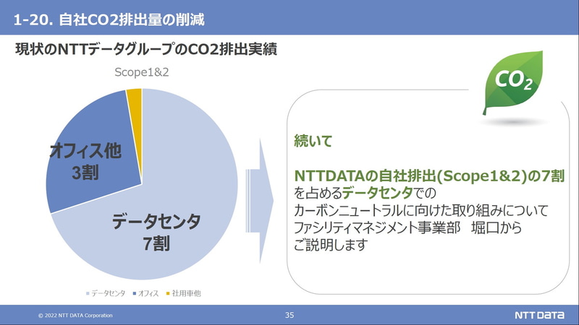Click the line NTTDATAの自社排出(Scope1&2)の7割
This screenshot has height=325, width=579.
[x=429, y=176]
